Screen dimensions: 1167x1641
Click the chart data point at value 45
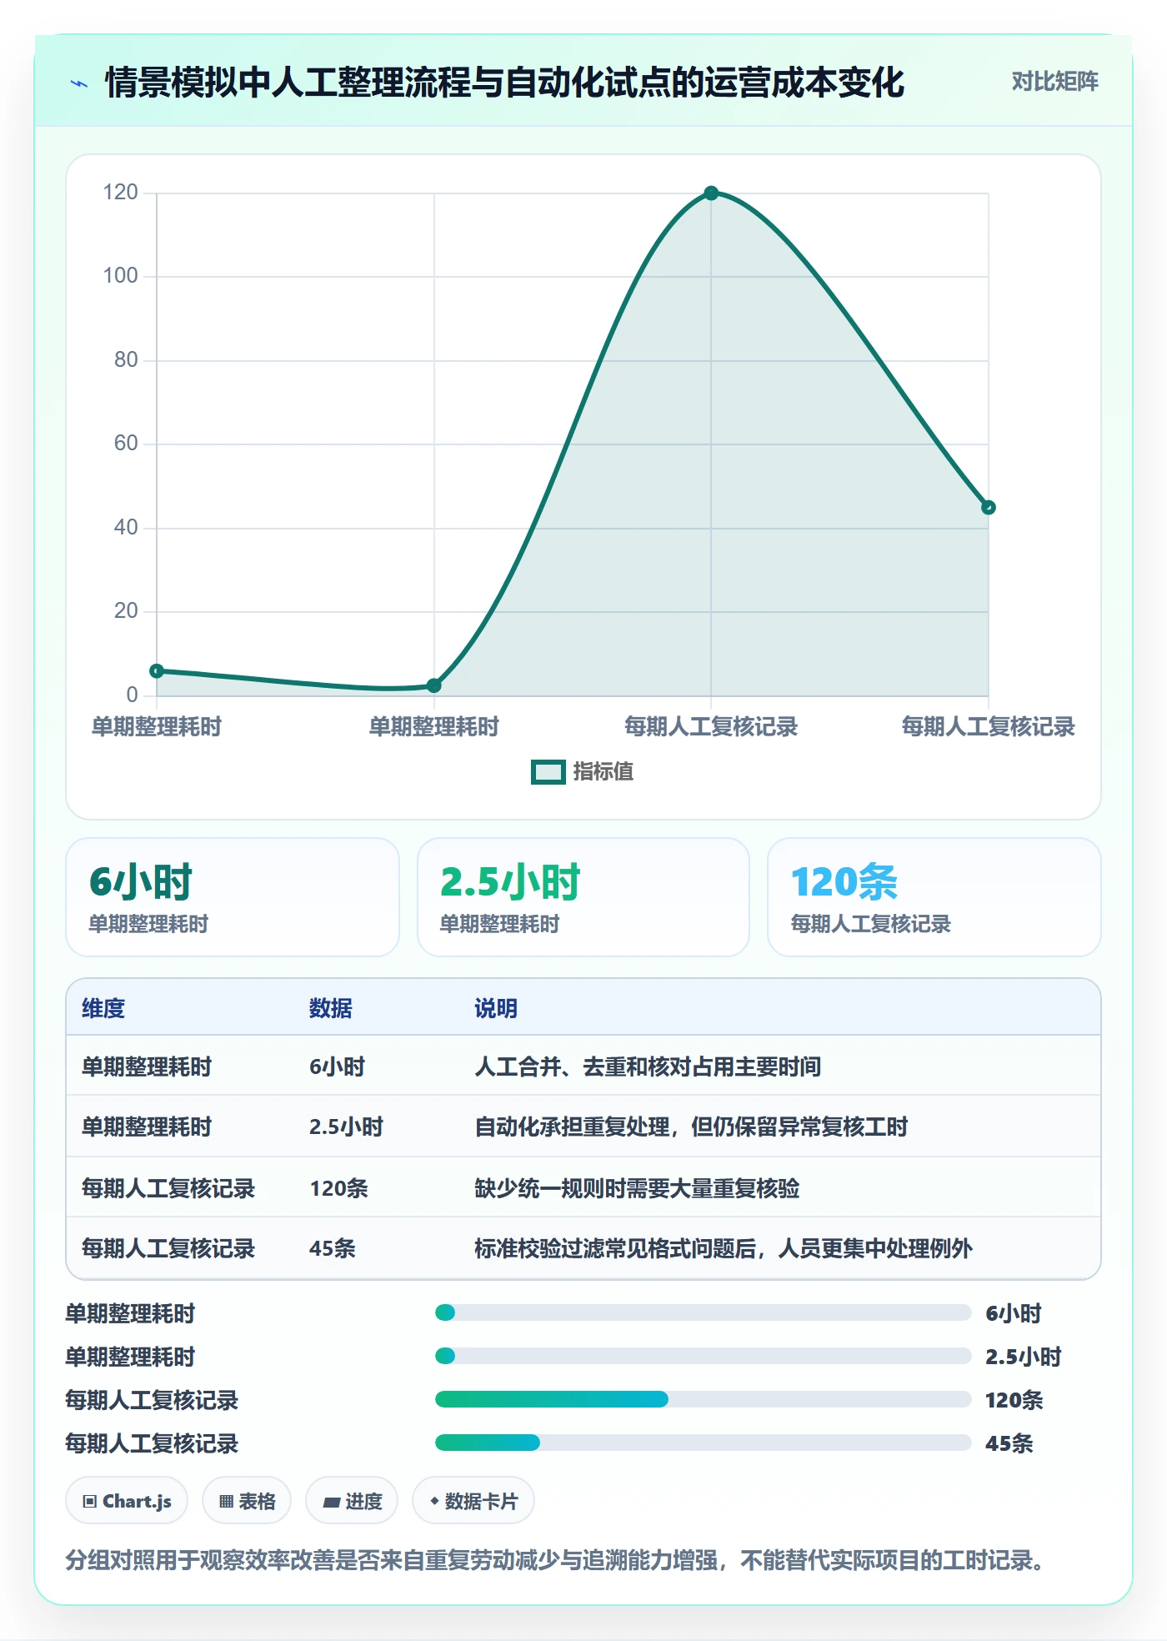988,507
